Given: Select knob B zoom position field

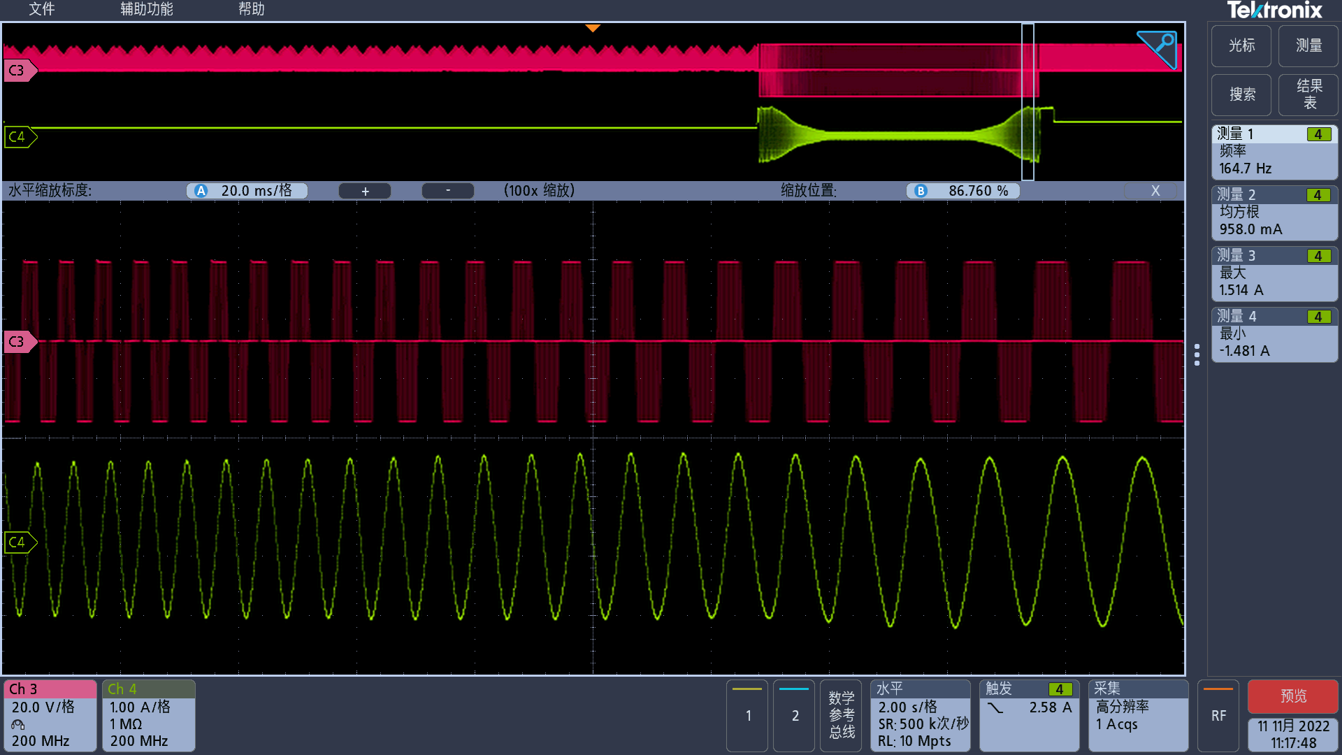Looking at the screenshot, I should 963,191.
